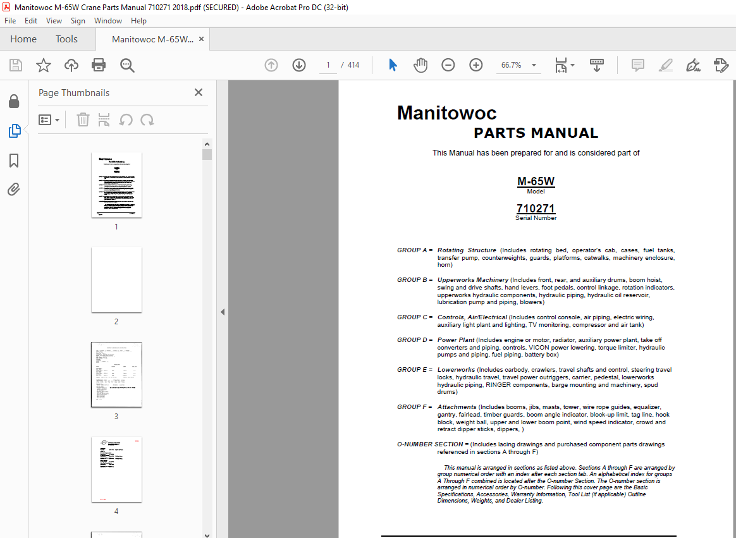Go to previous page arrow
The image size is (736, 538).
271,64
